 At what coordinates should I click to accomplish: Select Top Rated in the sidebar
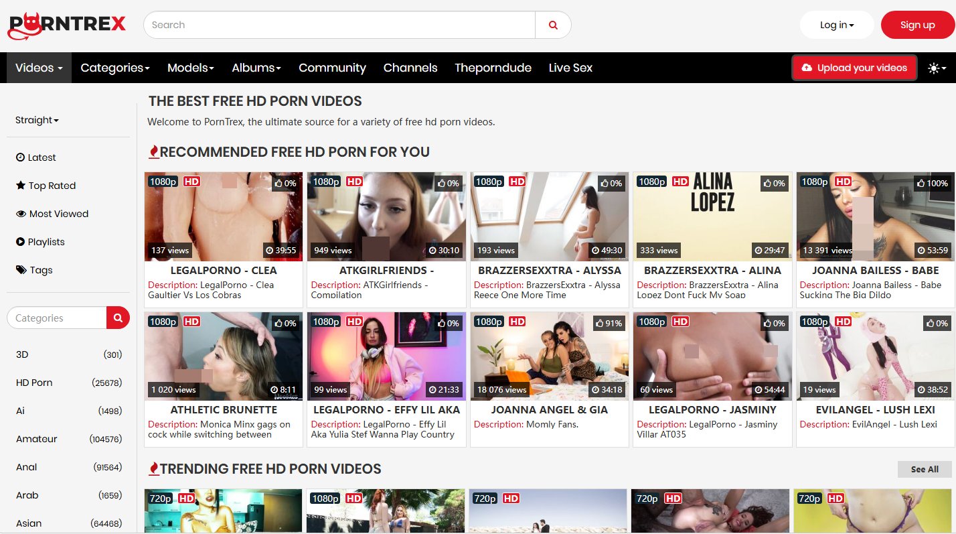pyautogui.click(x=46, y=186)
